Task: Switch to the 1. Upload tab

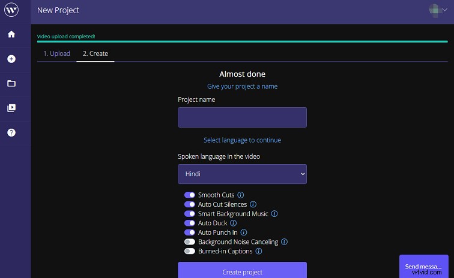Action: pyautogui.click(x=56, y=53)
